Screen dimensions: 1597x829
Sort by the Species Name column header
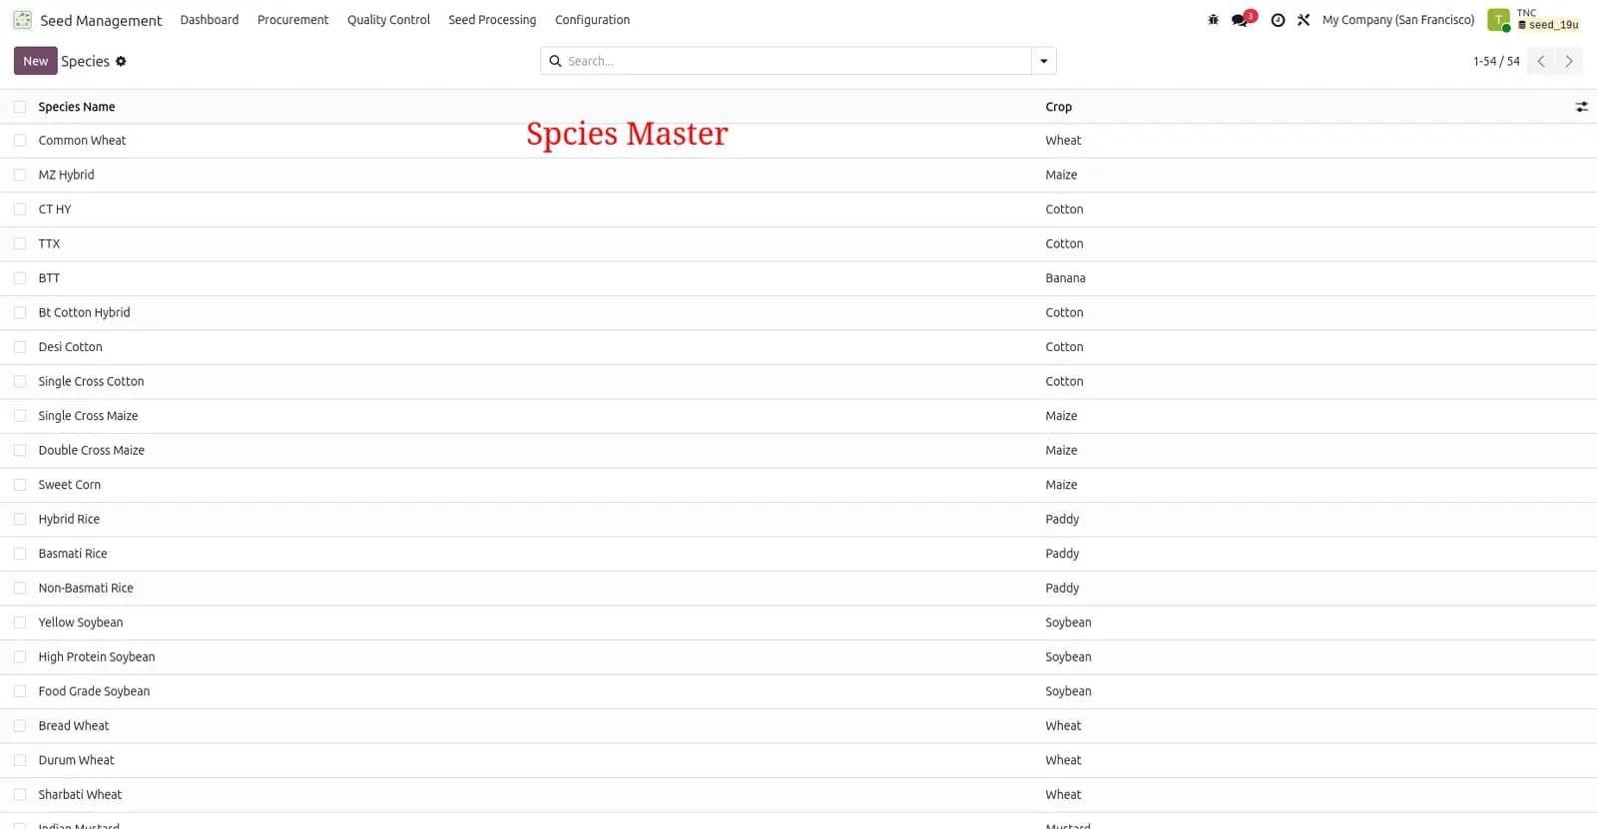(x=77, y=107)
